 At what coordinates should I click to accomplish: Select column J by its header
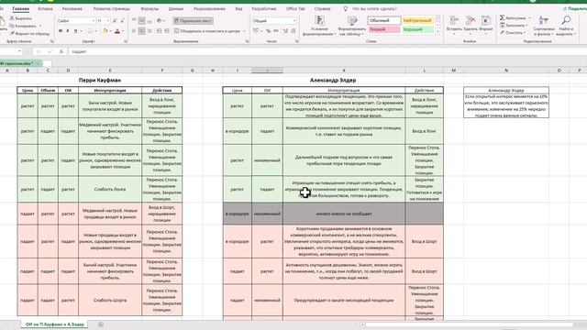(267, 71)
